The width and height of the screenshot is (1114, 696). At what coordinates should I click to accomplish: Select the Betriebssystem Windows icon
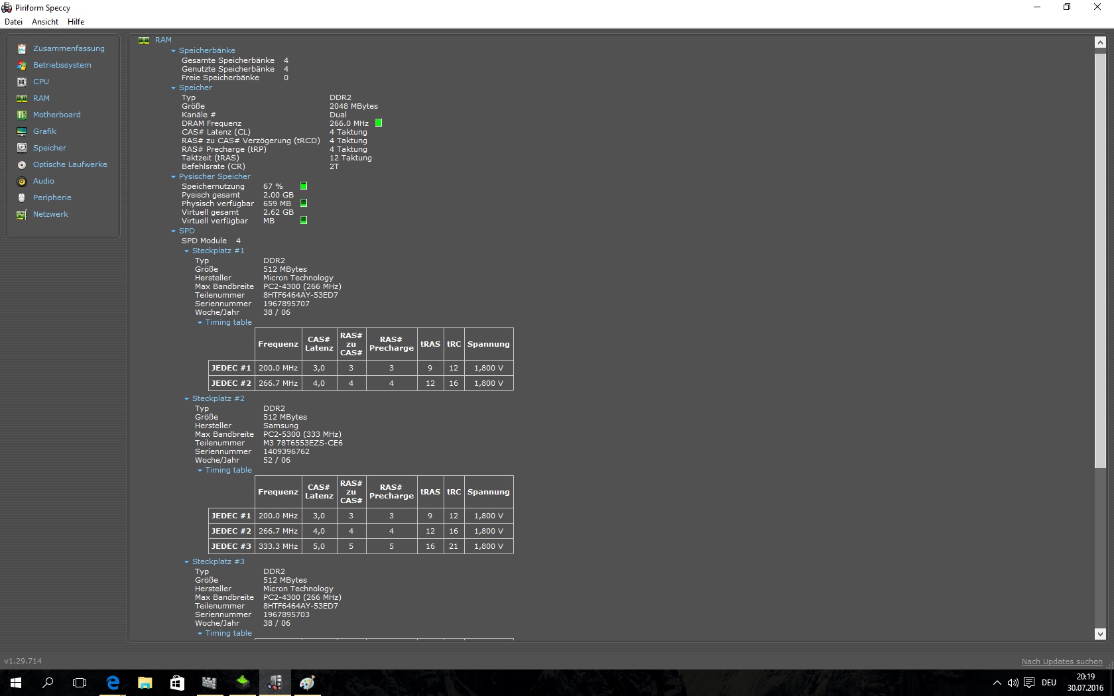coord(22,65)
